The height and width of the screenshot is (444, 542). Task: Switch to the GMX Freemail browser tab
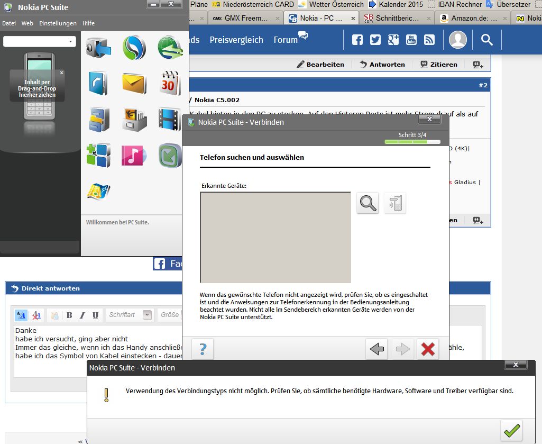click(x=246, y=19)
